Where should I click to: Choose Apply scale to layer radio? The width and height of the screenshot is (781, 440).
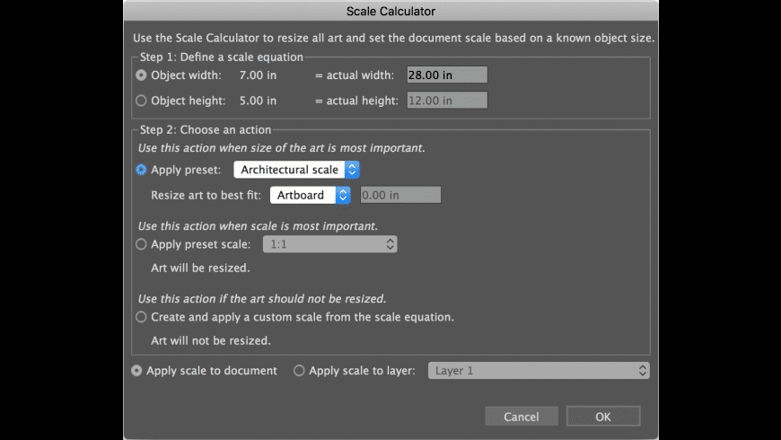[299, 371]
